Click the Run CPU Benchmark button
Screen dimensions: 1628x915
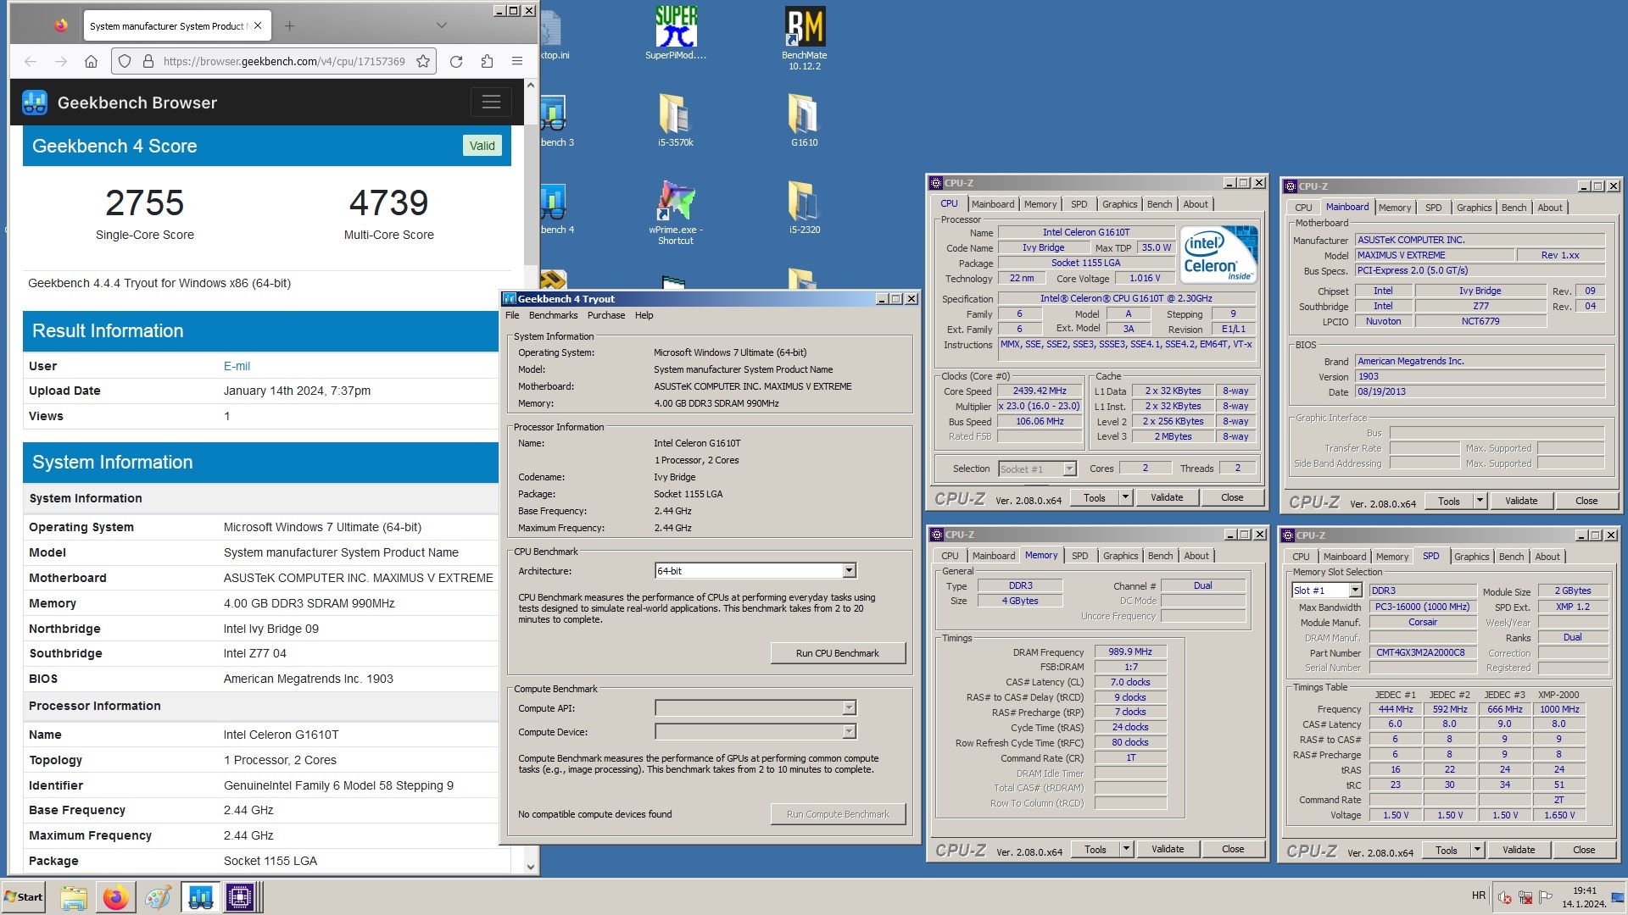pyautogui.click(x=838, y=653)
